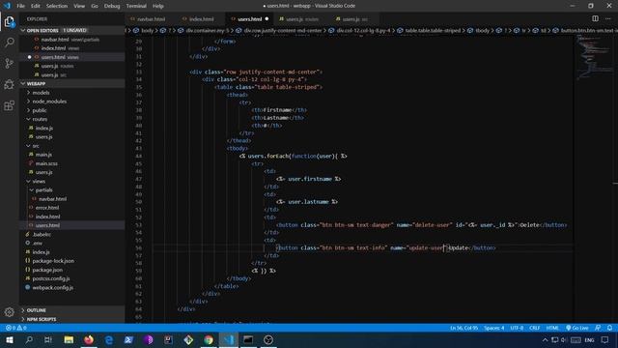
Task: Open Windows Action Center
Action: point(605,339)
